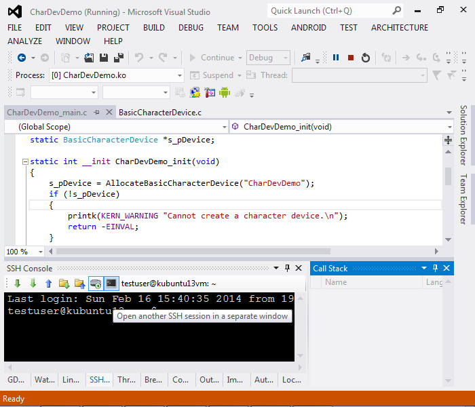The width and height of the screenshot is (475, 407).
Task: Click the SSH connection settings icon with green arrow
Action: pyautogui.click(x=96, y=284)
